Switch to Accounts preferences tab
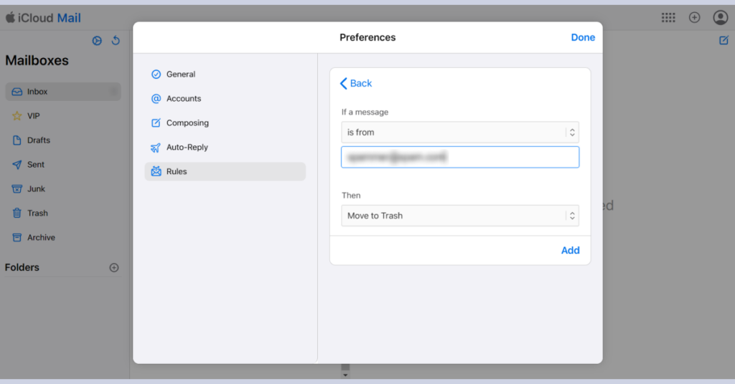735x384 pixels. 184,99
